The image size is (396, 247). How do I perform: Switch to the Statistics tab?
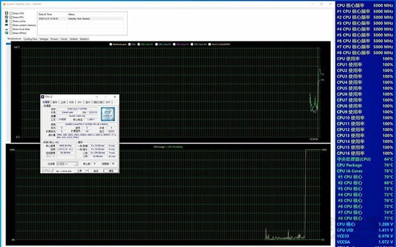[x=84, y=39]
